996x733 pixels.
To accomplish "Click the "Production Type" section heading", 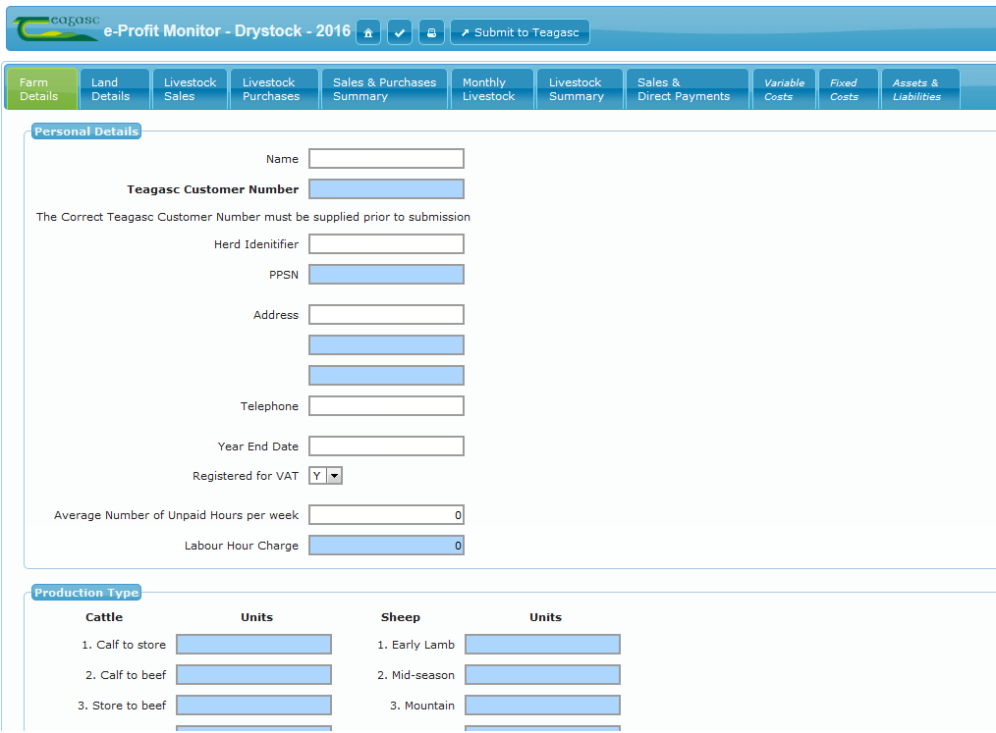I will [86, 593].
